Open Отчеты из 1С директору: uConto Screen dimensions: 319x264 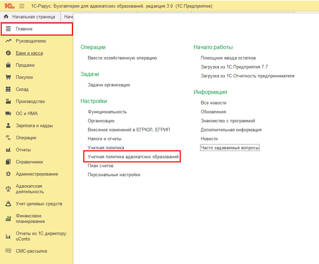[x=41, y=236]
